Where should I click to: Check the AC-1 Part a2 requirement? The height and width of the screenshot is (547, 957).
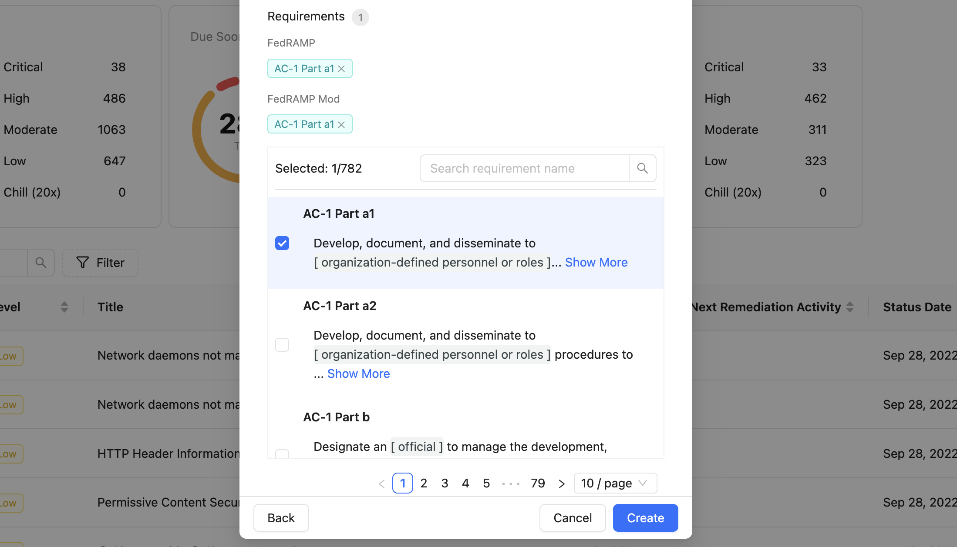click(282, 345)
